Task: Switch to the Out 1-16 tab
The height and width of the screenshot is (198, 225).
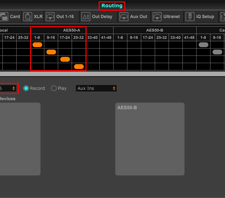Action: point(62,17)
